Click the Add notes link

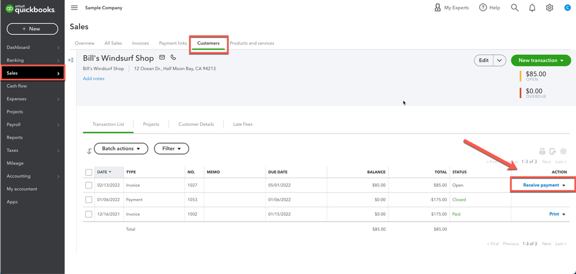point(93,78)
